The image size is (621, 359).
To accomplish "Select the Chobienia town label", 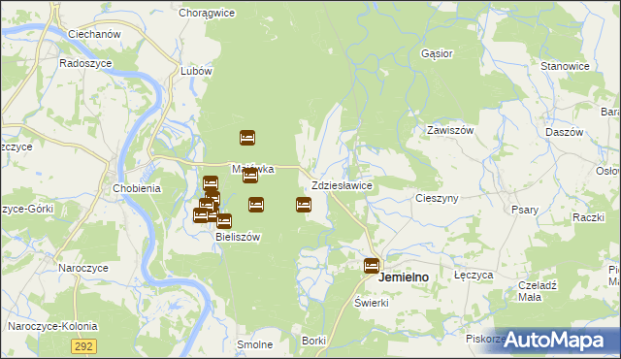I will point(137,188).
